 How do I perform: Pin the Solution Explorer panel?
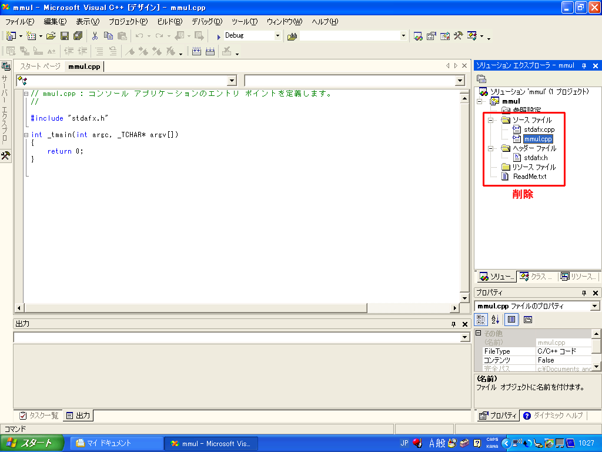pos(584,66)
